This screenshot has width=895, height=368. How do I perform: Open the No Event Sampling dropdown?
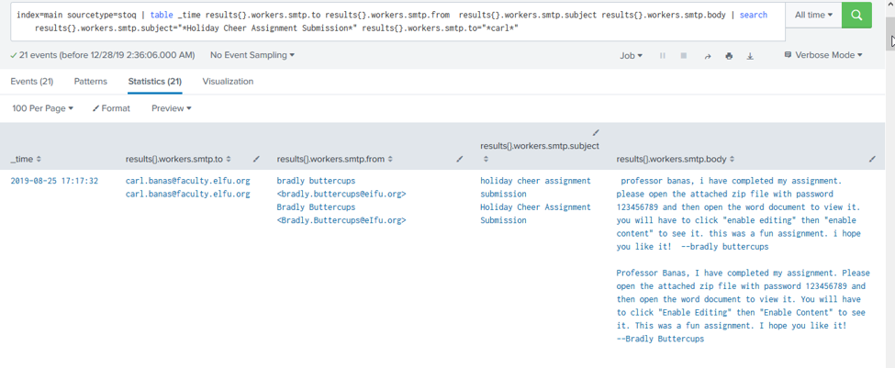pos(252,56)
